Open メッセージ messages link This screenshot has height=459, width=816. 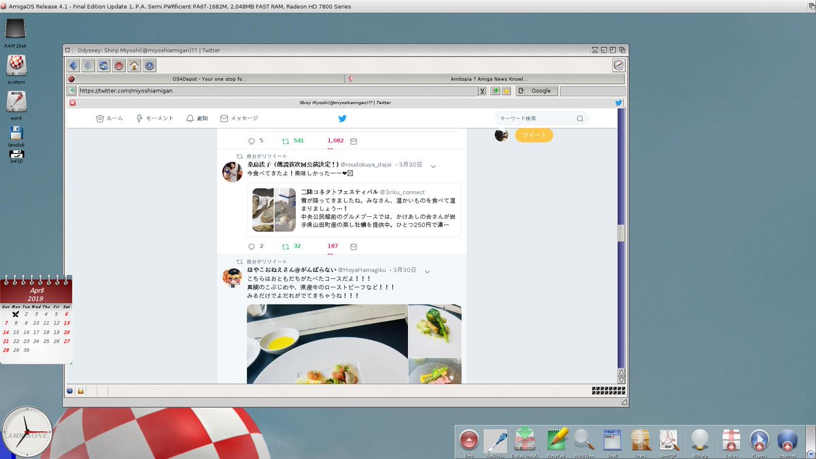[239, 118]
